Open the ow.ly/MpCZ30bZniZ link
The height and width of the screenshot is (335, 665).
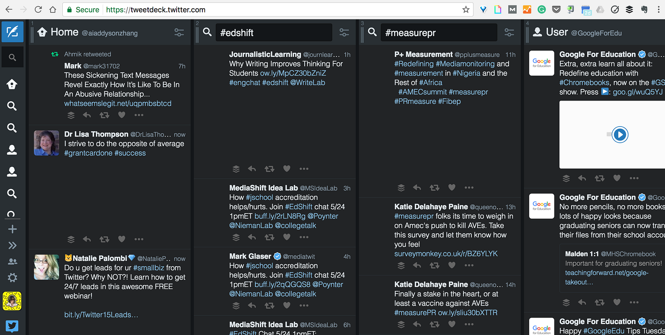coord(293,73)
